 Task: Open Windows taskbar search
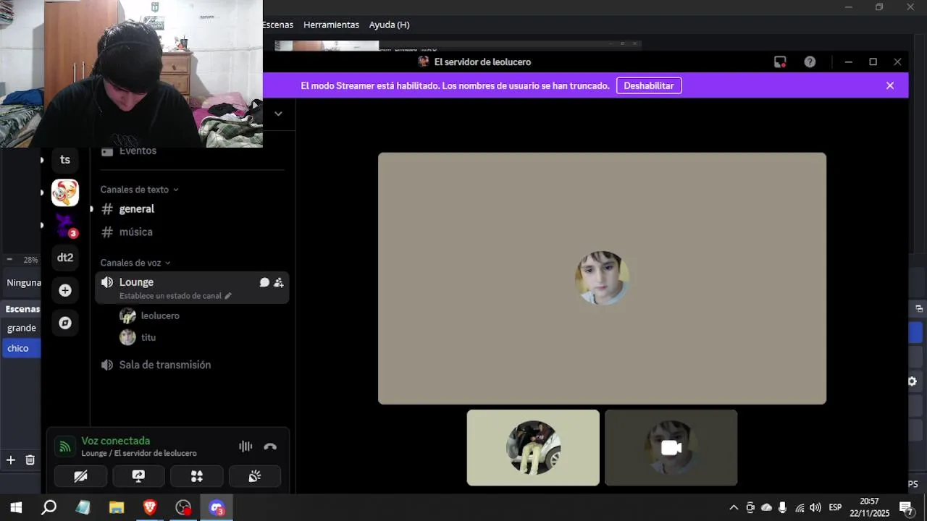(x=49, y=508)
